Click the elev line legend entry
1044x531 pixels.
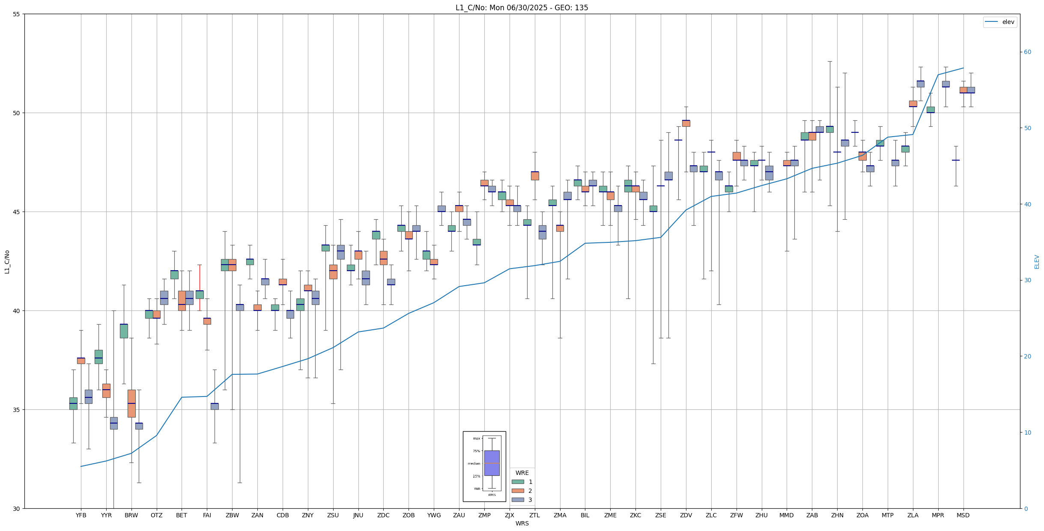(999, 22)
